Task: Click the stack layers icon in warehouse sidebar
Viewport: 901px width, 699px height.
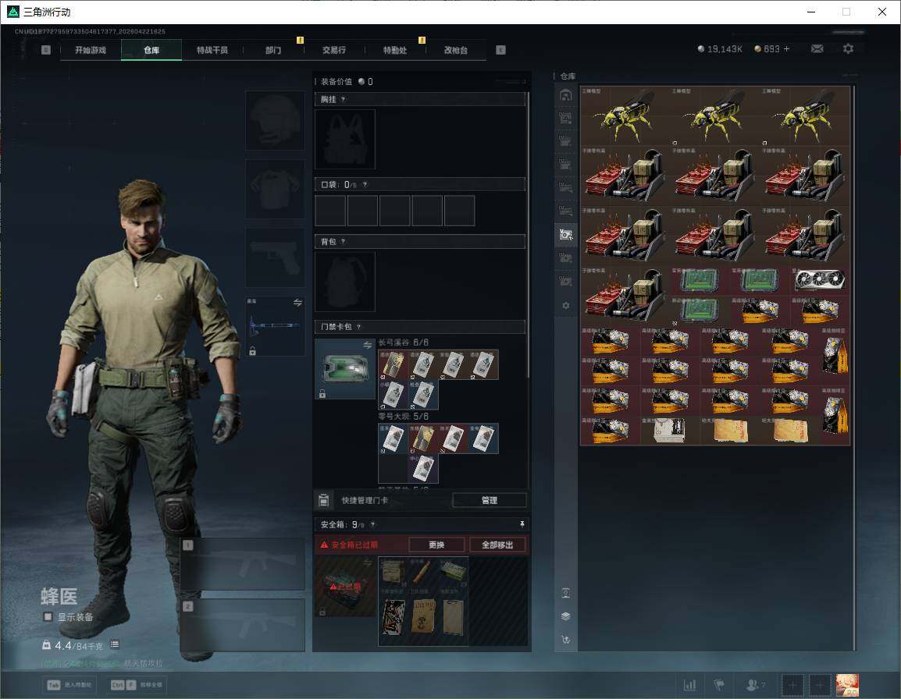Action: click(x=566, y=616)
